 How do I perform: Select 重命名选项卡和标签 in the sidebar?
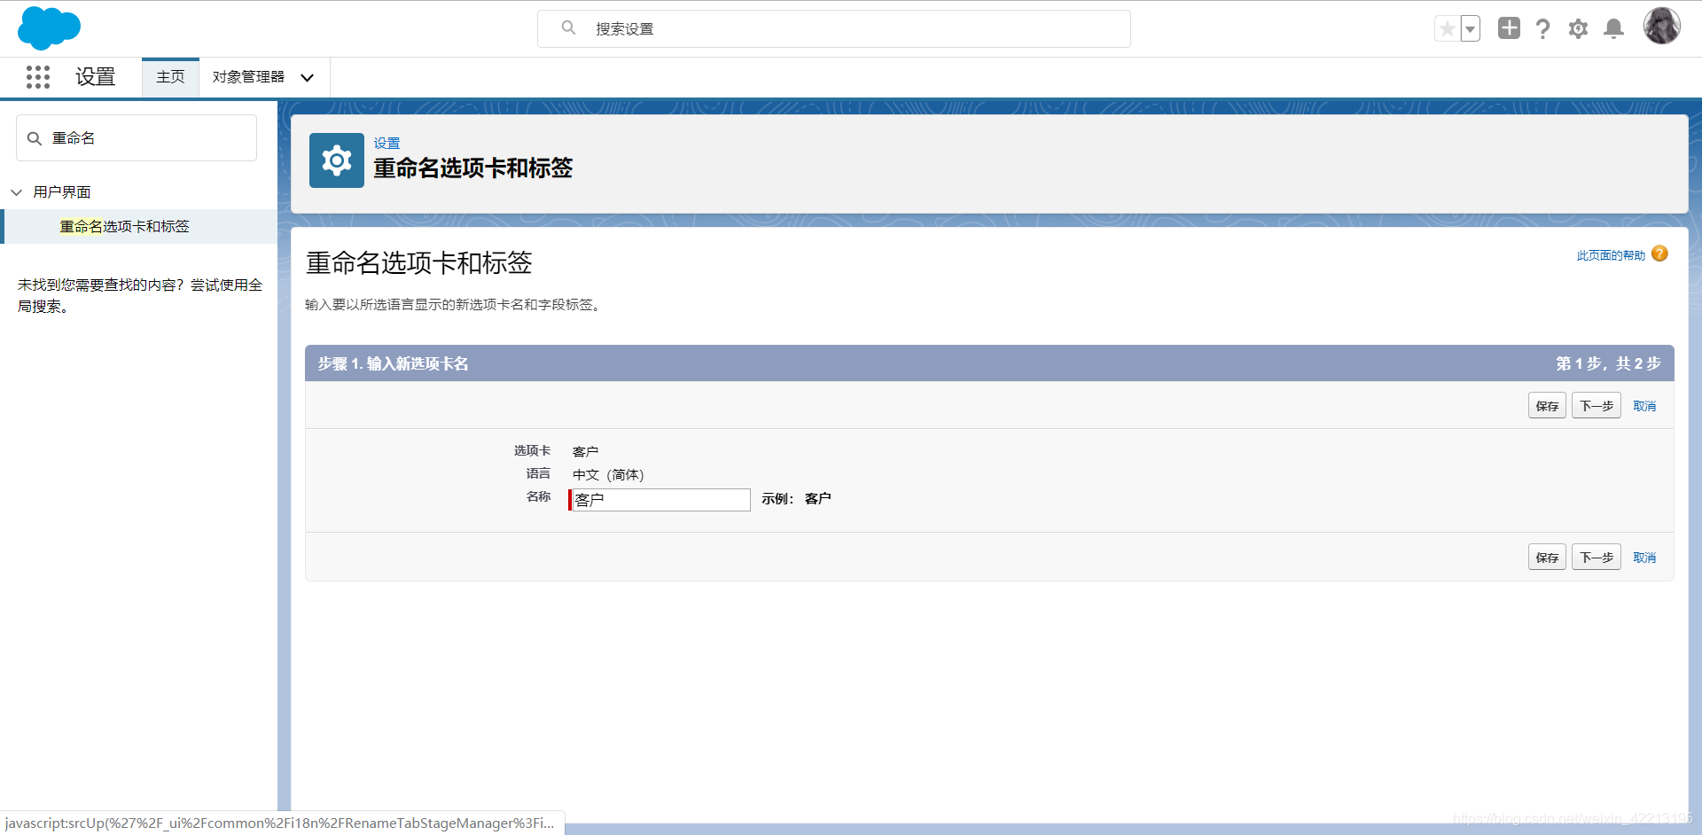(124, 227)
